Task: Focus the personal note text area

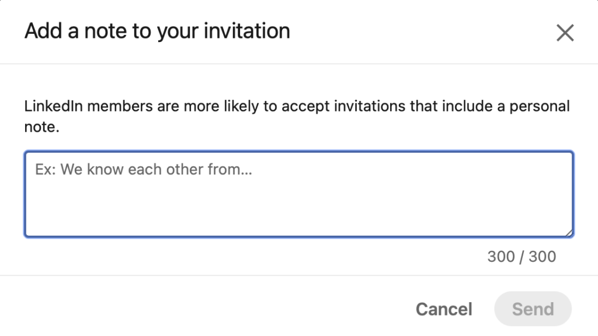Action: 298,194
